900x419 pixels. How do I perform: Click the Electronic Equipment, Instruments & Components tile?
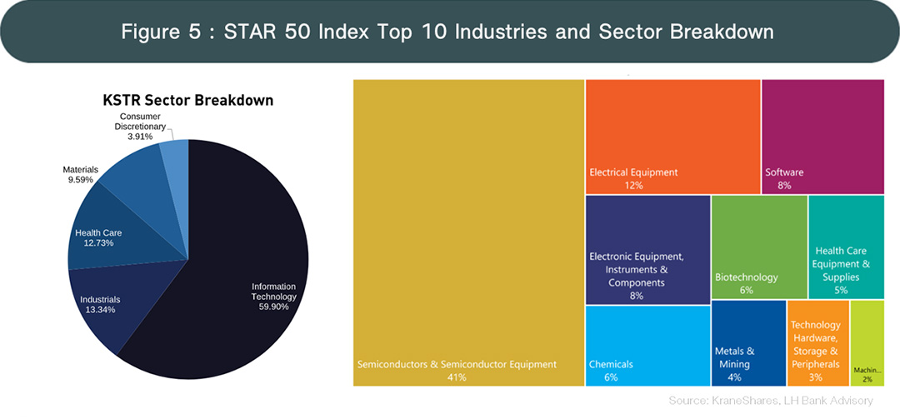(647, 250)
